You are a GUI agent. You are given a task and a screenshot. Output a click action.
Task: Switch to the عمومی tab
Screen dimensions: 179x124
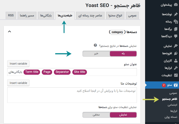coord(132,16)
